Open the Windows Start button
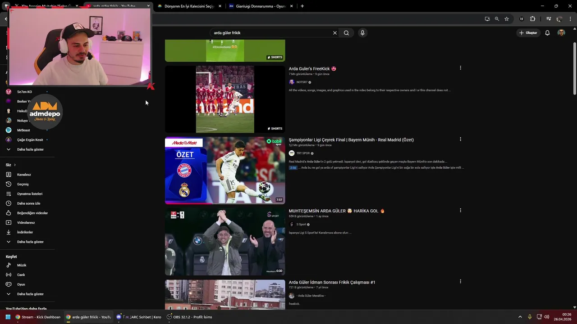 8,317
